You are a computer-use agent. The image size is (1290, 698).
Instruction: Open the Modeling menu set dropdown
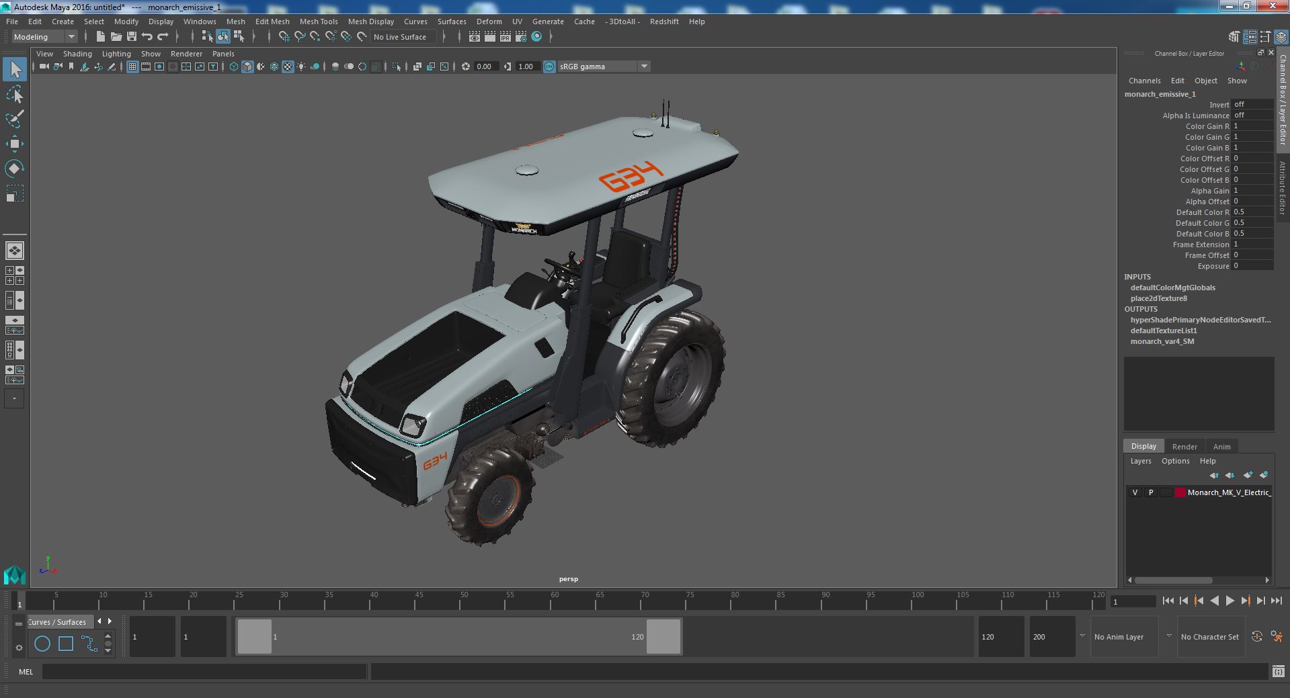click(x=44, y=37)
